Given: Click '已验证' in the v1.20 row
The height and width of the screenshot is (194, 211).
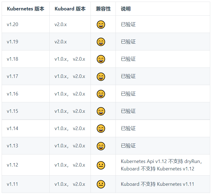Looking at the screenshot, I should (128, 24).
